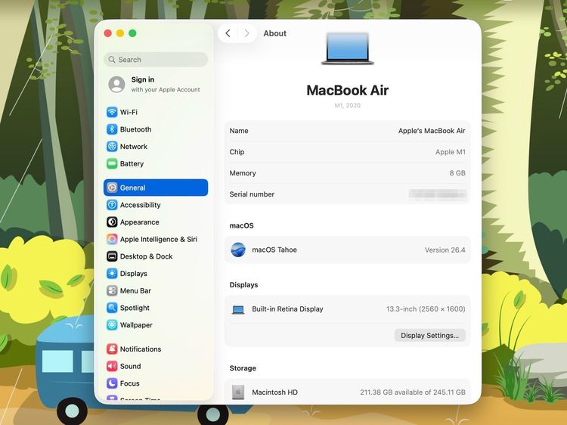Click the About title in toolbar

click(275, 33)
